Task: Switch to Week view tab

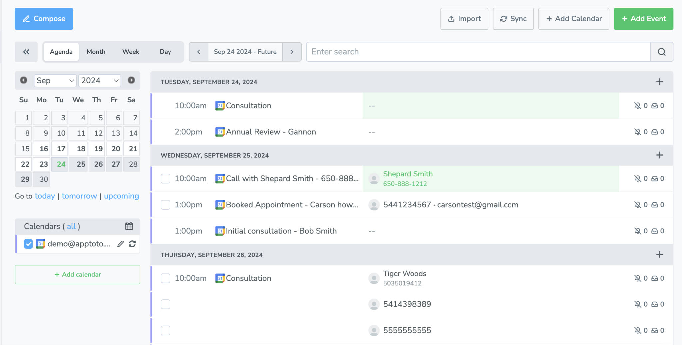Action: 131,52
